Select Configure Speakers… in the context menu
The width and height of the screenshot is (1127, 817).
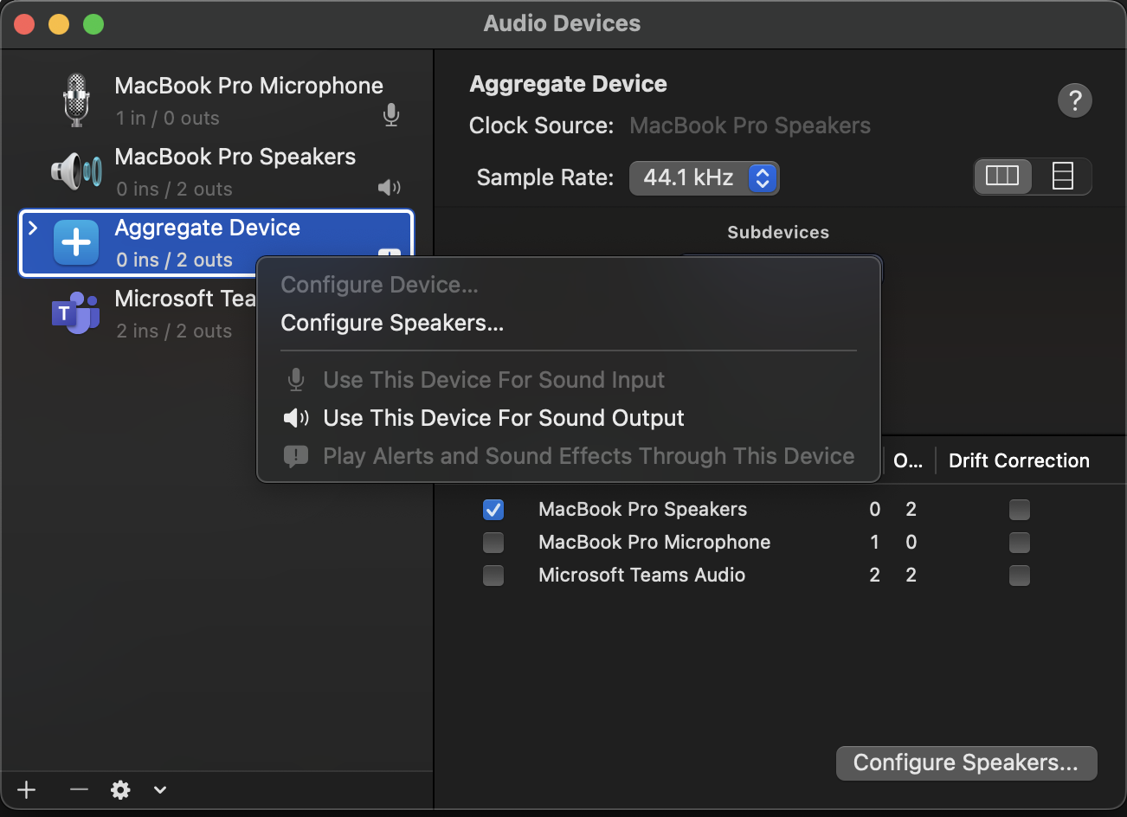[392, 323]
